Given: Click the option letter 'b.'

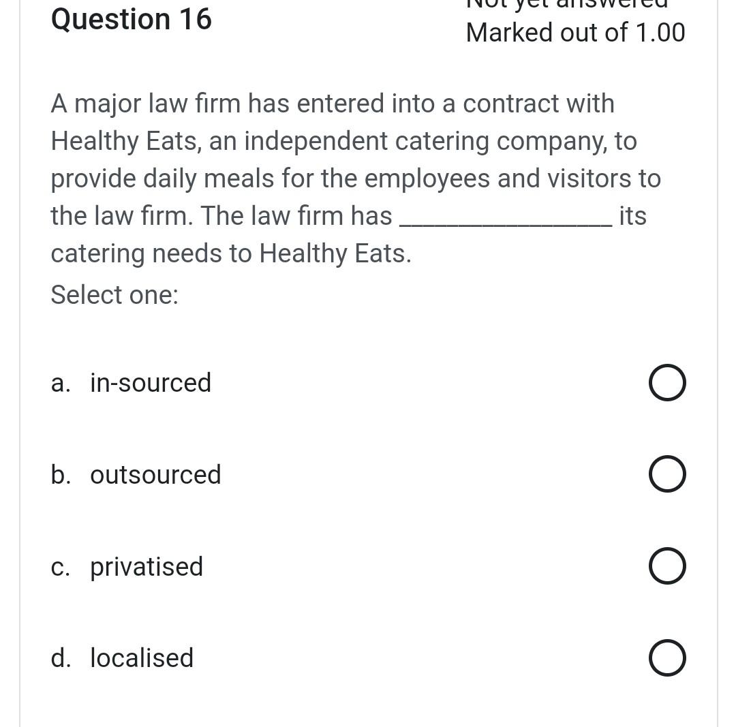Looking at the screenshot, I should (61, 474).
